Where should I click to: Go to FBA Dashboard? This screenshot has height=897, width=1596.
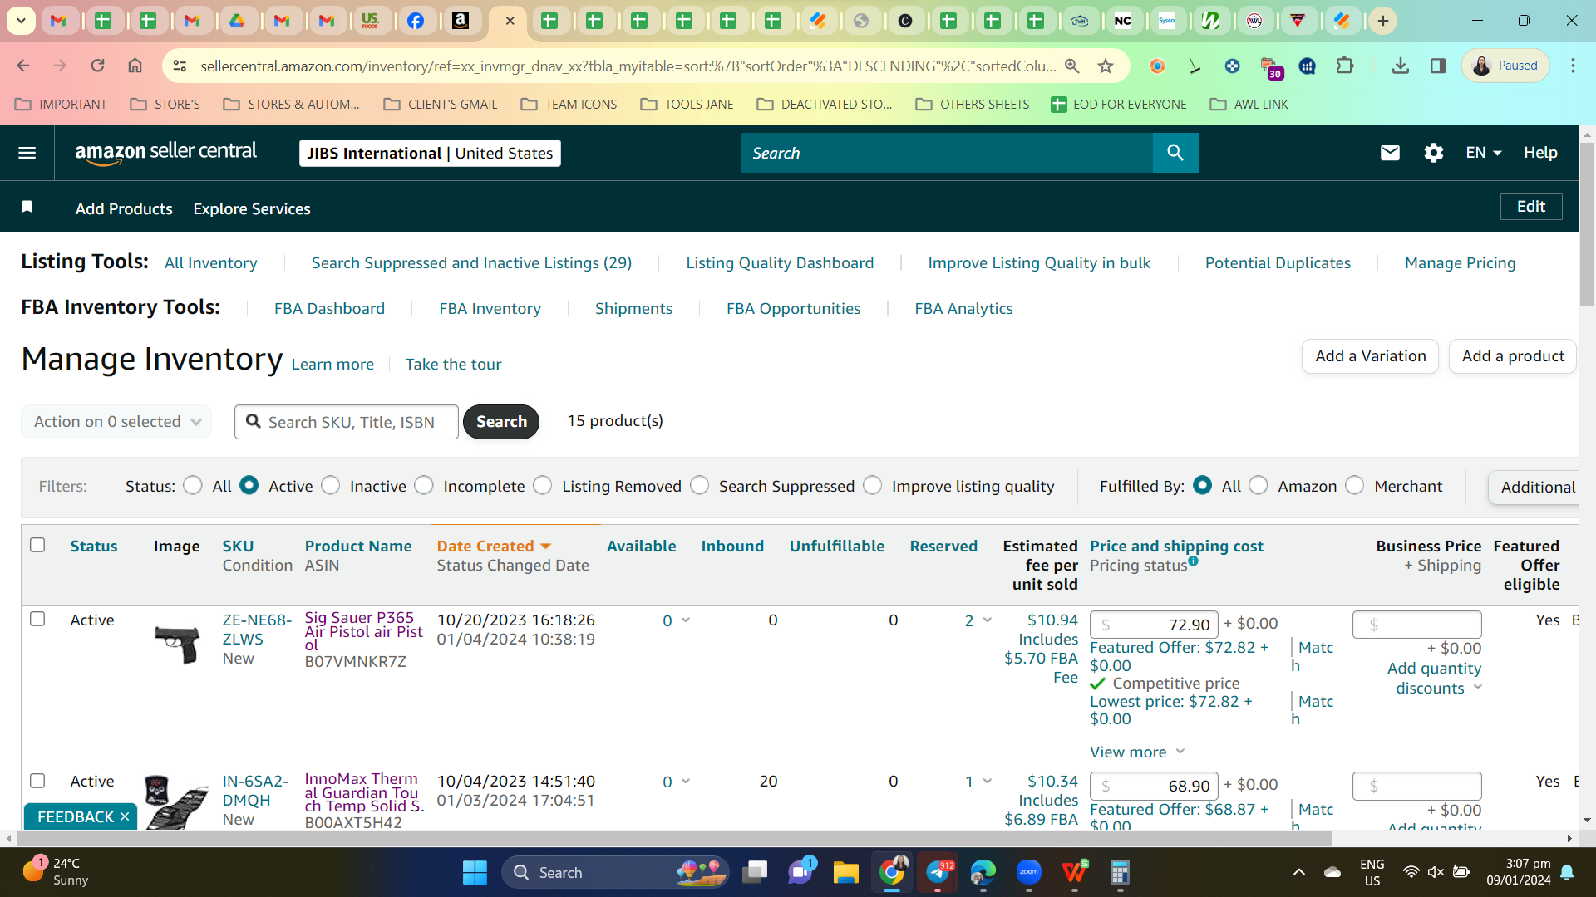coord(329,308)
